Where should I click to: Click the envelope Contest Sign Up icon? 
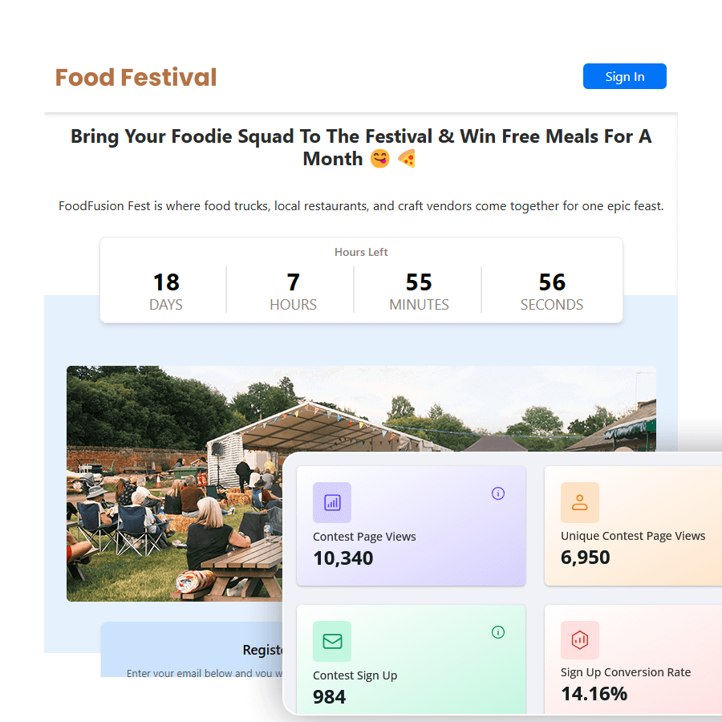[x=332, y=641]
